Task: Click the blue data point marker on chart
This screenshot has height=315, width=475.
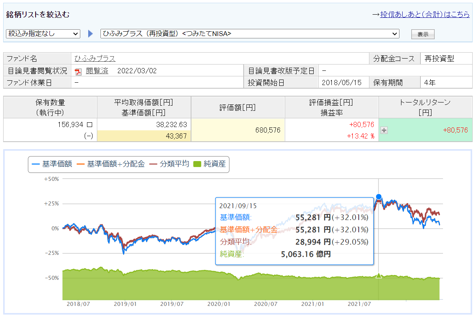Action: click(x=379, y=197)
